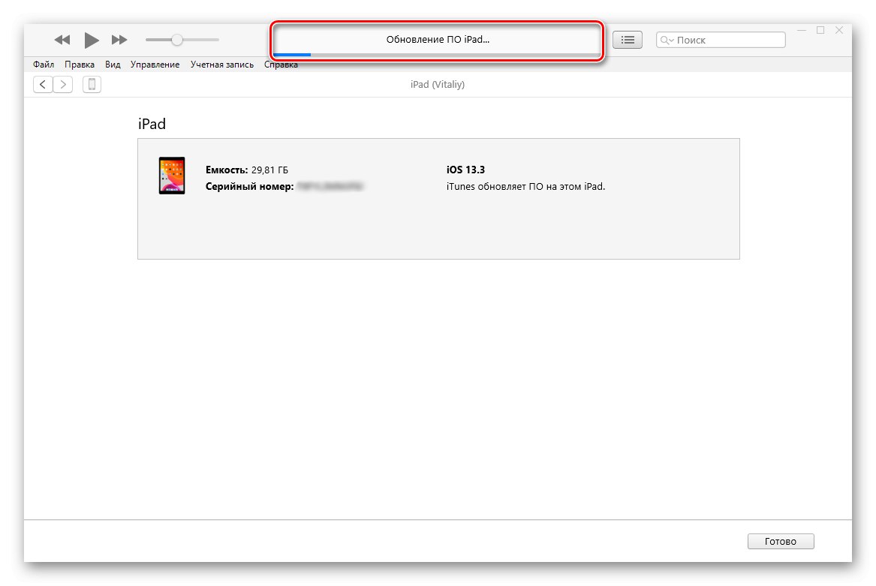Click the rewind previous track button
The height and width of the screenshot is (586, 876).
tap(62, 40)
